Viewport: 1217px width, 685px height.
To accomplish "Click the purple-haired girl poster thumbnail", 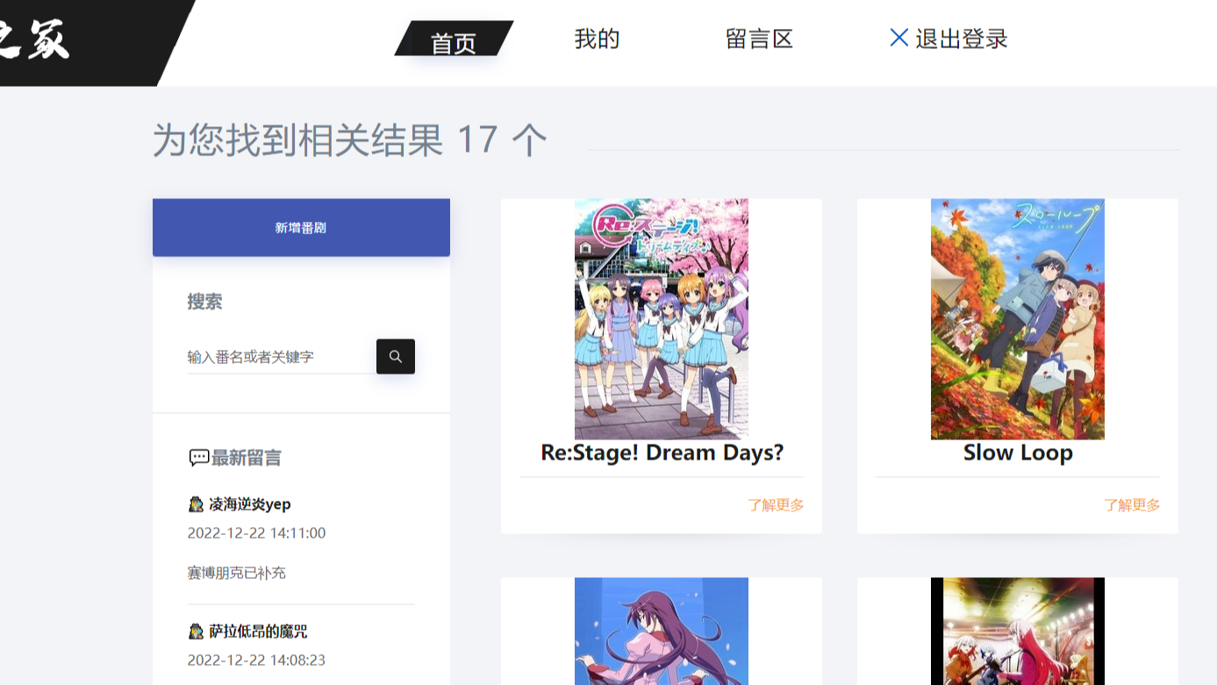I will (662, 631).
